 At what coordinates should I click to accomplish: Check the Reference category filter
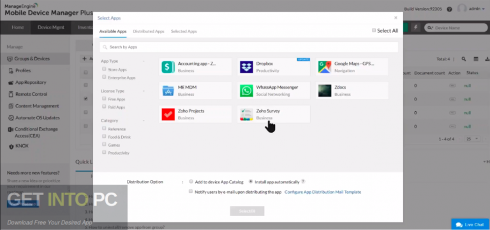tap(104, 128)
